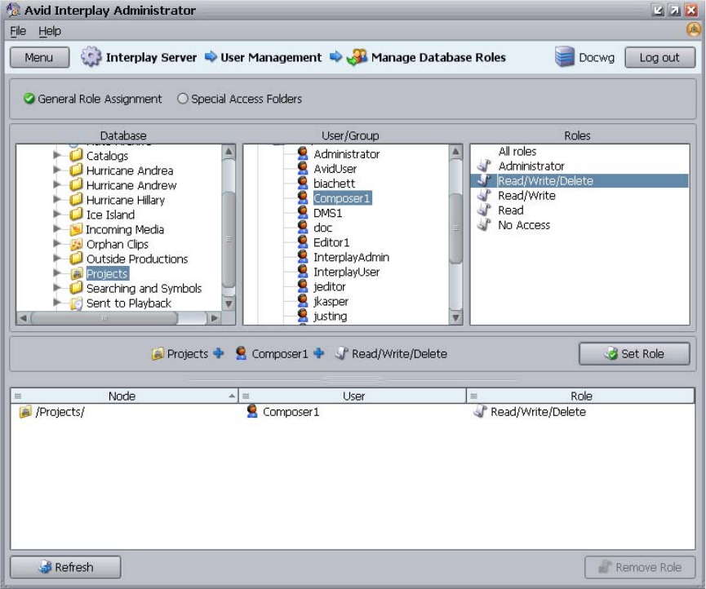Viewport: 706px width, 589px height.
Task: Select All roles in Roles list
Action: pyautogui.click(x=517, y=151)
